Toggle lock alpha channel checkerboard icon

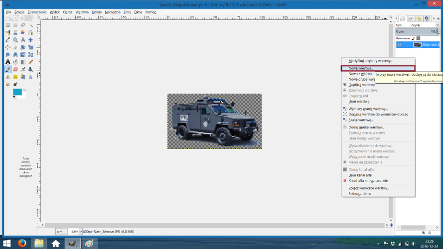click(419, 38)
